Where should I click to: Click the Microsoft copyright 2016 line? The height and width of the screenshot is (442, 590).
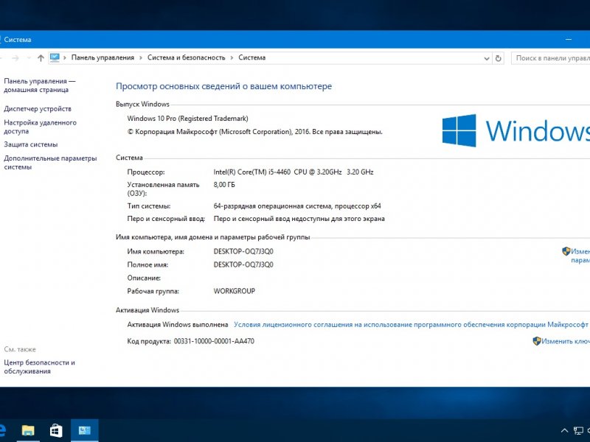tap(254, 132)
